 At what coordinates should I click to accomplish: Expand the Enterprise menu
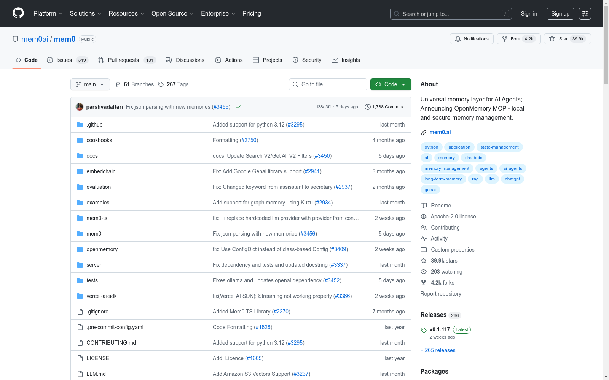pyautogui.click(x=218, y=14)
